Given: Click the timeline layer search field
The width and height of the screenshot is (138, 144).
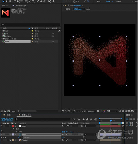Looking at the screenshot, I should pyautogui.click(x=43, y=119).
